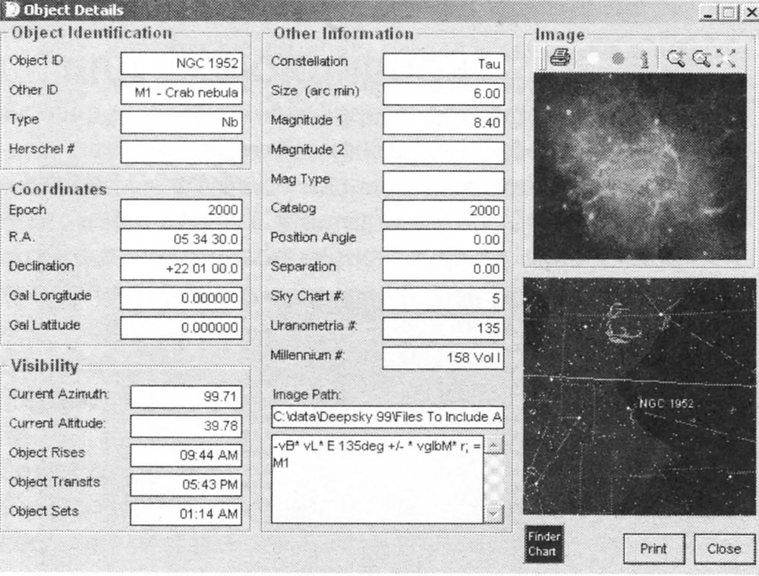Click the Millennium # field 158 Vol I
The width and height of the screenshot is (759, 576).
click(x=444, y=358)
